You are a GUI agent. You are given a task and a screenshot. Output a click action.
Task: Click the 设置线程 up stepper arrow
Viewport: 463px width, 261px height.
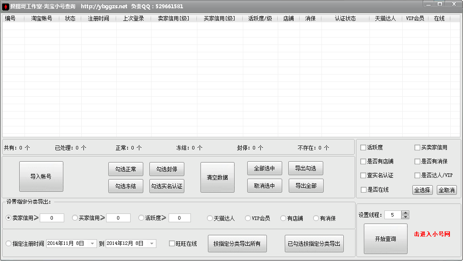click(x=405, y=212)
